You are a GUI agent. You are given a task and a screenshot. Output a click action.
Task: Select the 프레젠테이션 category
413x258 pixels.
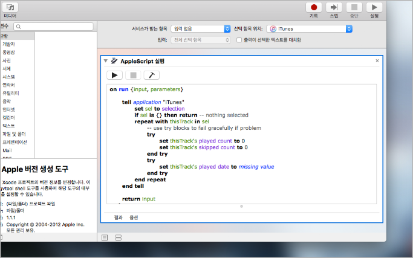point(15,143)
